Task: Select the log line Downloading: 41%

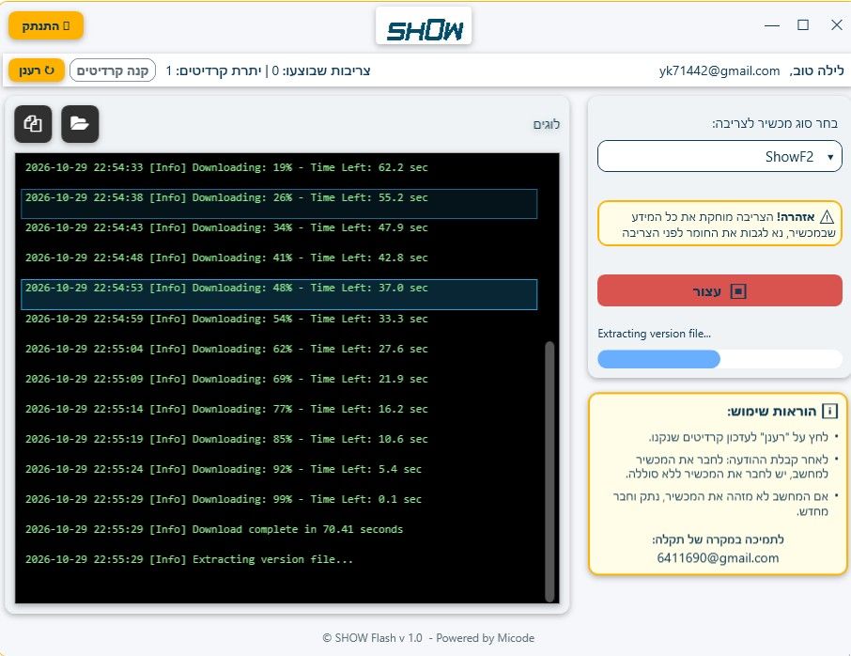Action: [x=226, y=258]
